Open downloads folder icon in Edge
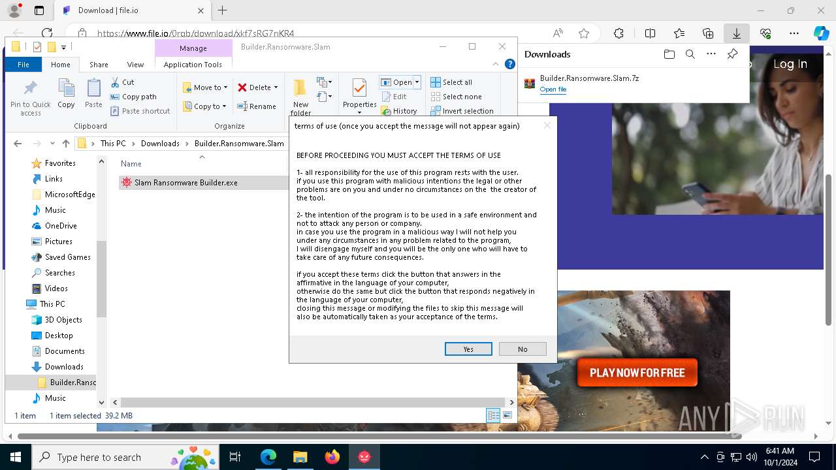The image size is (836, 470). tap(669, 54)
